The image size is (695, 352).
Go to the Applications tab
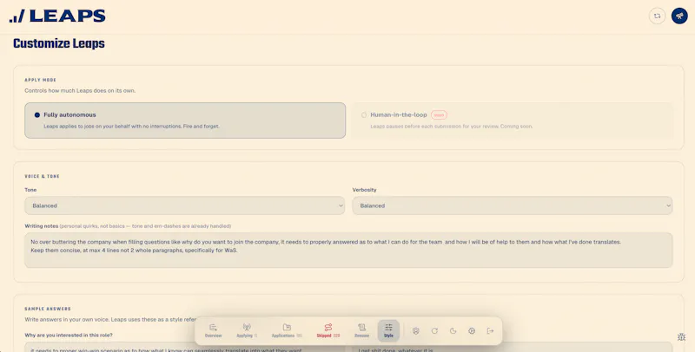[287, 331]
